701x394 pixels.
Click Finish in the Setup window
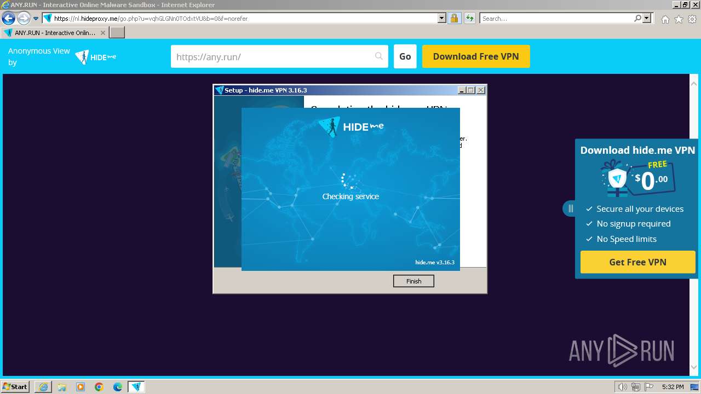pos(413,281)
